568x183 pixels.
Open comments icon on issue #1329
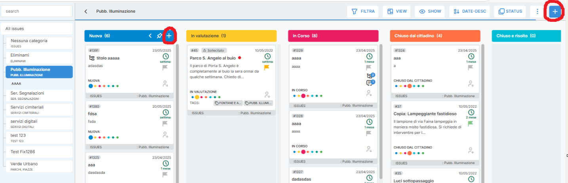coord(370,83)
